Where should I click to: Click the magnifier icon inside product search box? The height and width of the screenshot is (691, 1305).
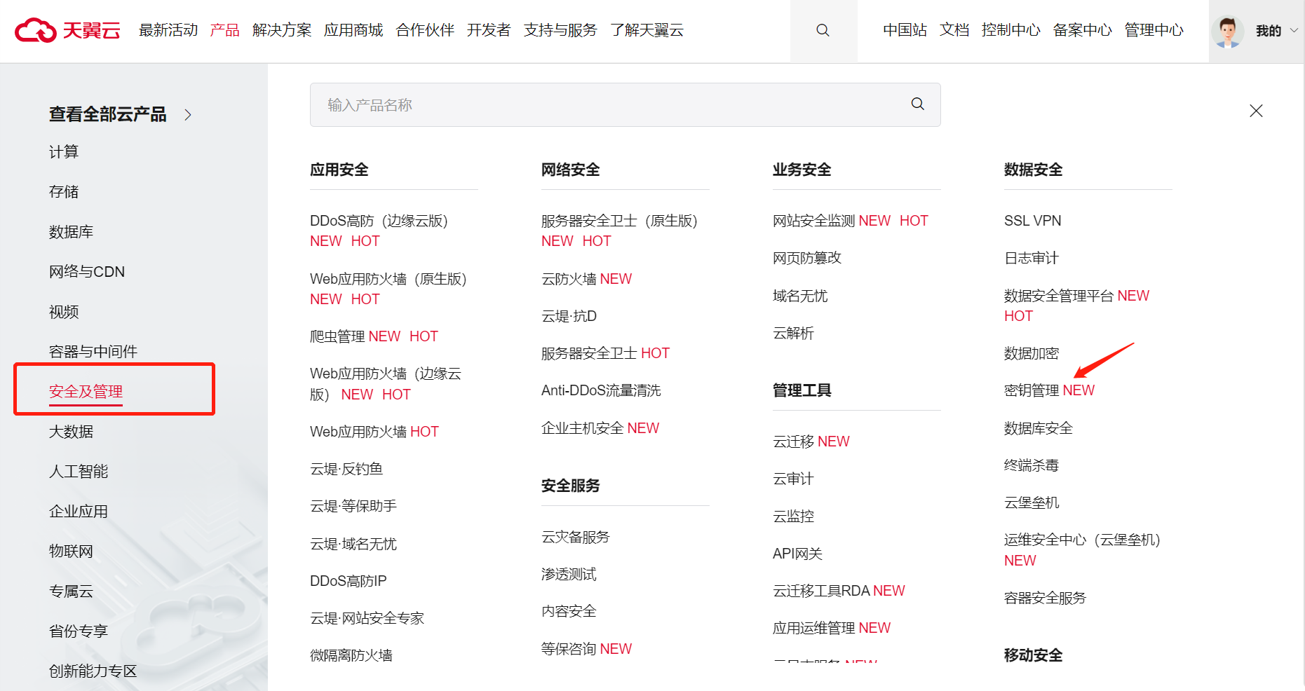(x=917, y=104)
